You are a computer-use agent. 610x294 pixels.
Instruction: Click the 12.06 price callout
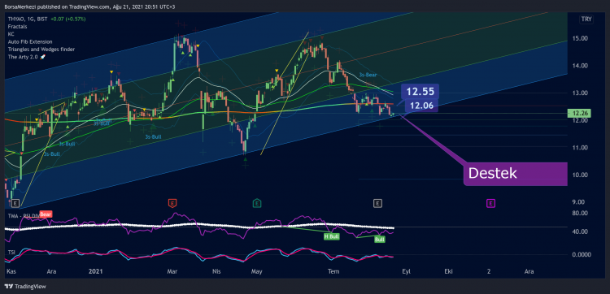point(422,105)
